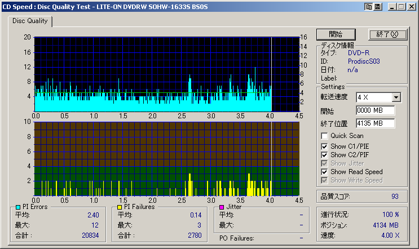Click the PI Errors total 20834

(x=90, y=235)
